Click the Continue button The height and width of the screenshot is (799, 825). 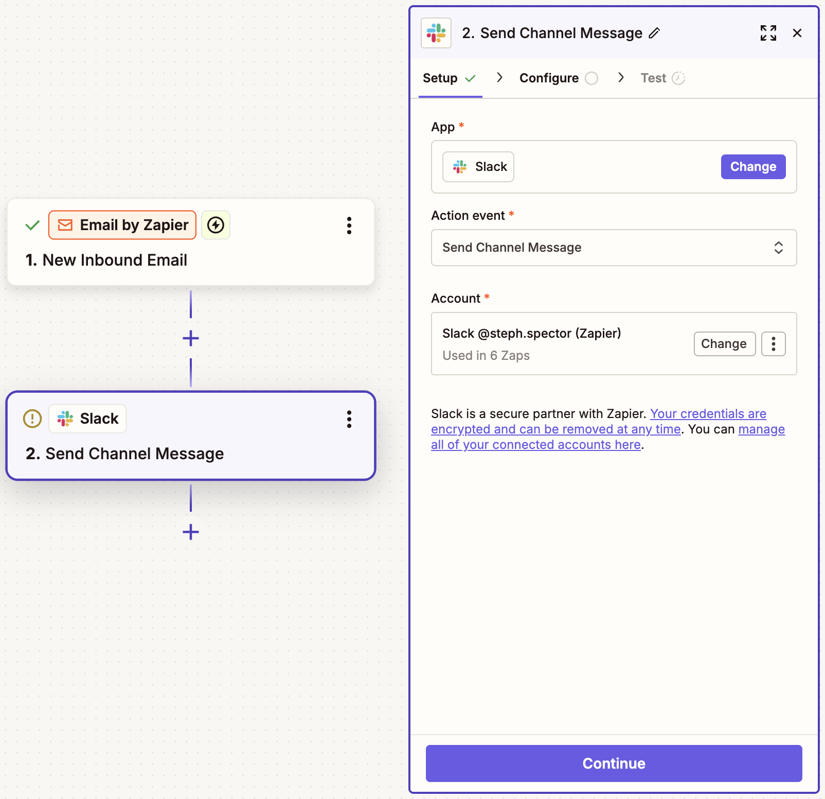[613, 763]
